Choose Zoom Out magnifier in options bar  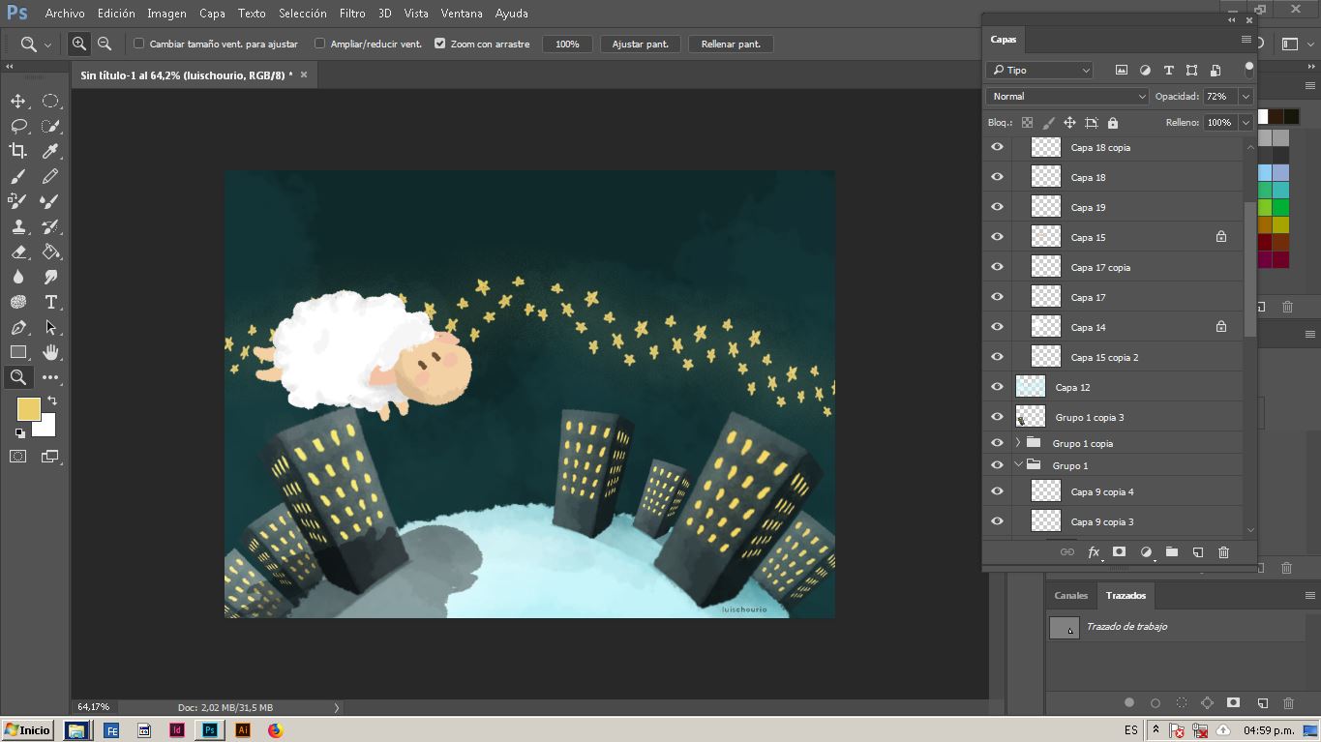click(x=105, y=44)
